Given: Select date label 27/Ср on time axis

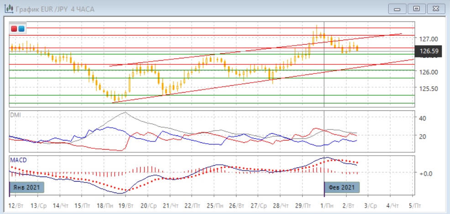Looking at the screenshot, I should tap(259, 206).
